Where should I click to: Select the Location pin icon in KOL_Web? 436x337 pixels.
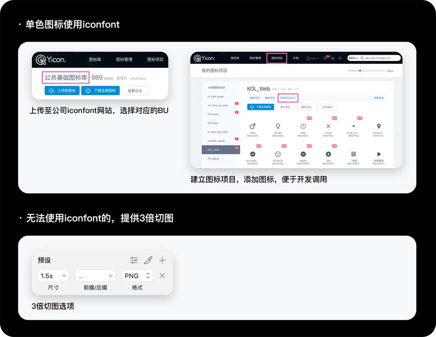click(378, 126)
